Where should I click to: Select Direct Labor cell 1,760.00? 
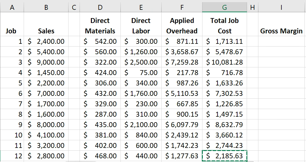tap(141, 93)
